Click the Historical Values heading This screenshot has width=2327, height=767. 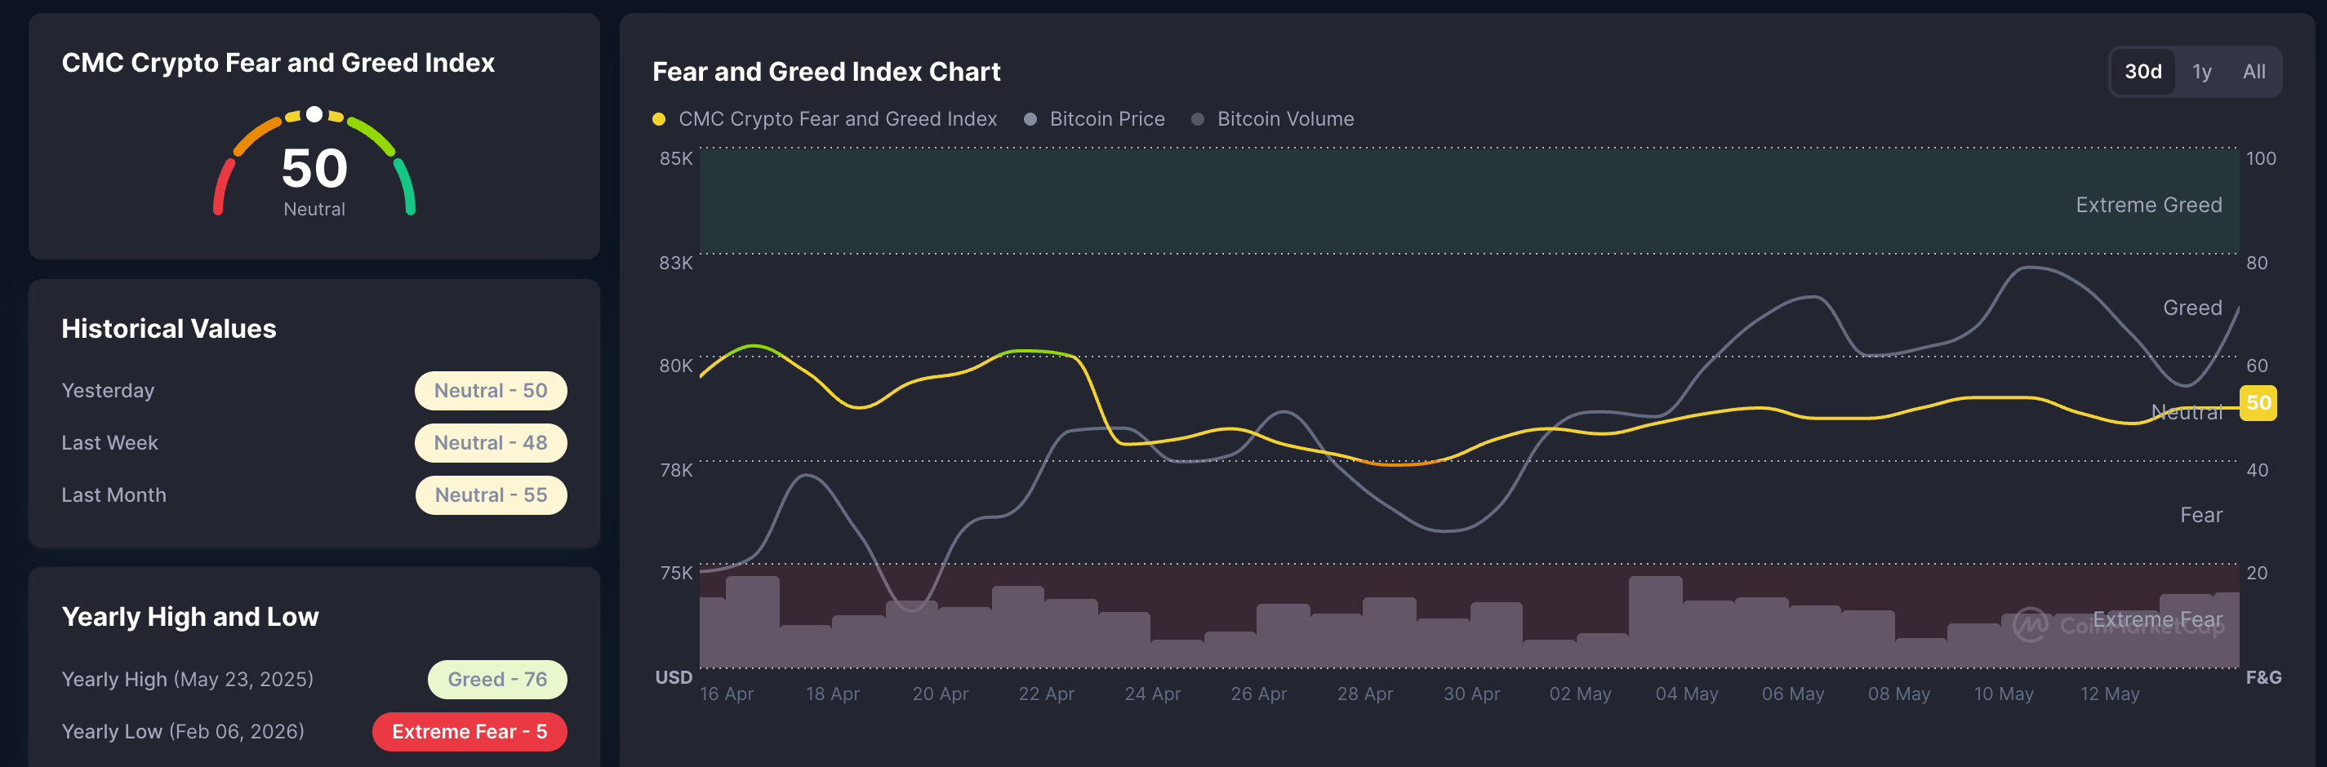click(169, 329)
